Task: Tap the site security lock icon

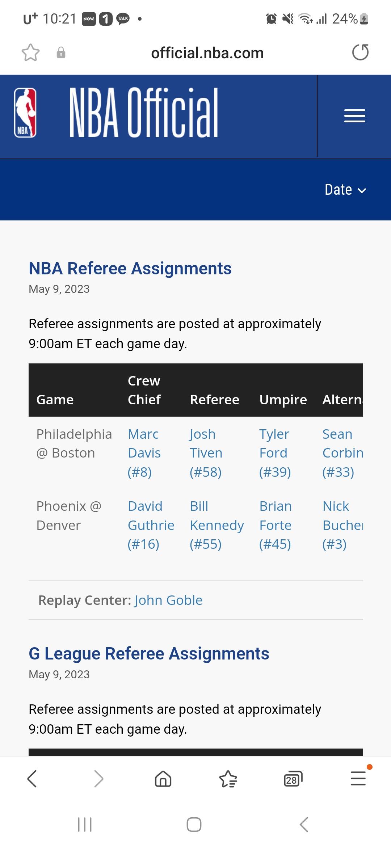Action: pyautogui.click(x=61, y=53)
